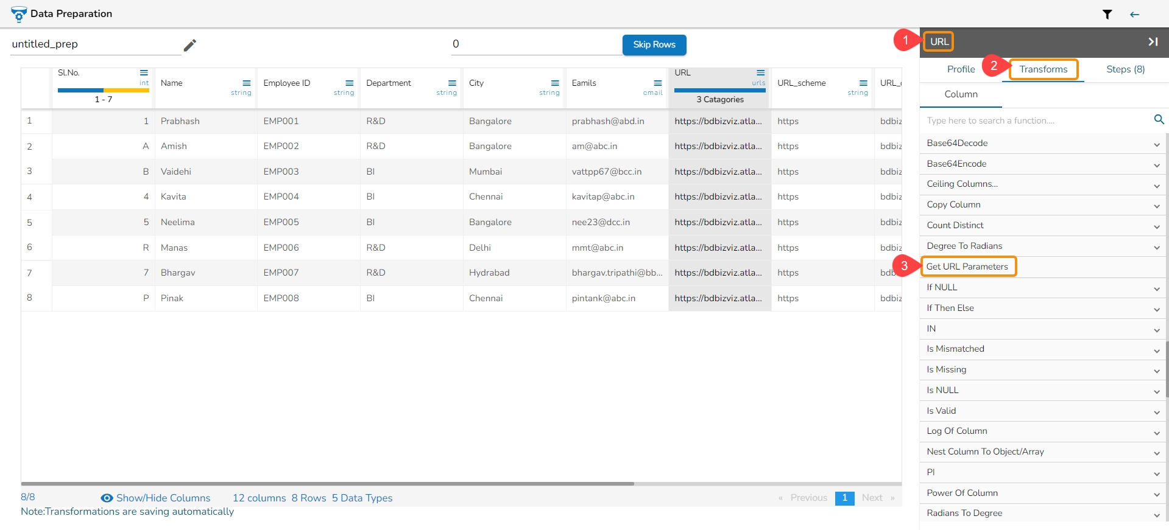Screen dimensions: 1169x530
Task: Click the filter funnel icon in header
Action: [1107, 15]
